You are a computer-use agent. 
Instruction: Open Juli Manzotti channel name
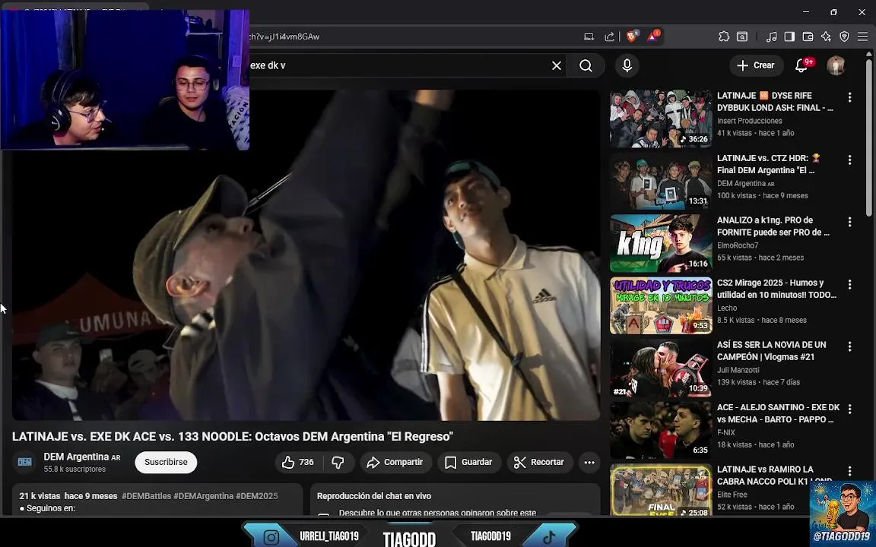(x=738, y=369)
